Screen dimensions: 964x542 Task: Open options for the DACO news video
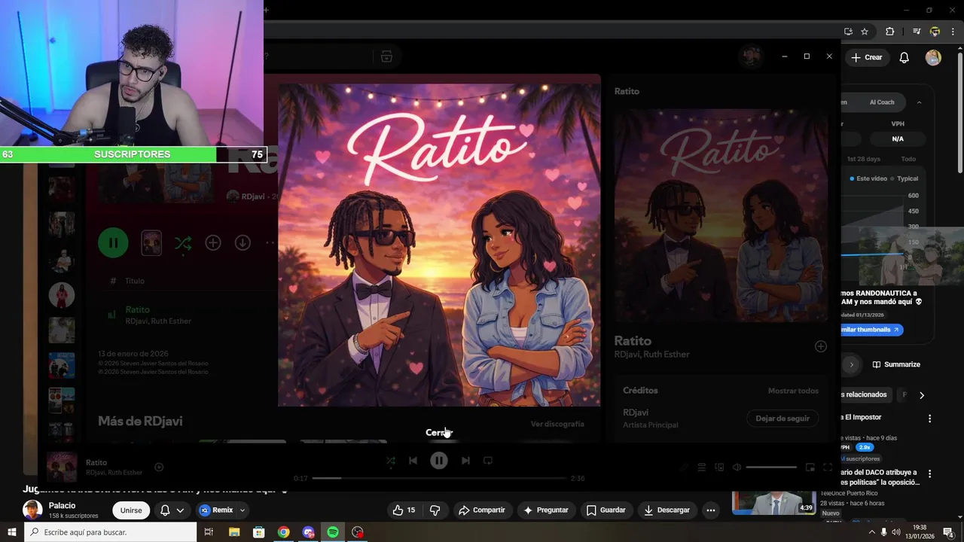pos(929,474)
